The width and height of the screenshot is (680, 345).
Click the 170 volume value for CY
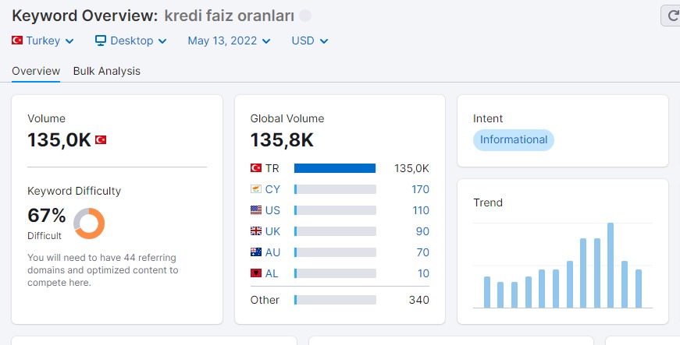point(420,189)
